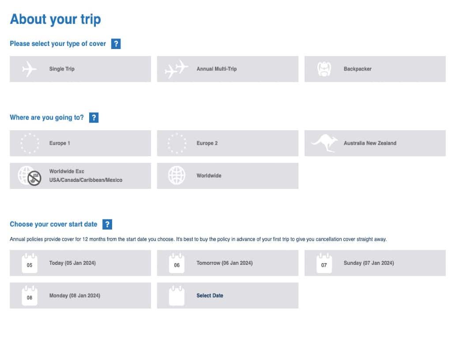Open help for cover start date
The width and height of the screenshot is (452, 339).
107,224
